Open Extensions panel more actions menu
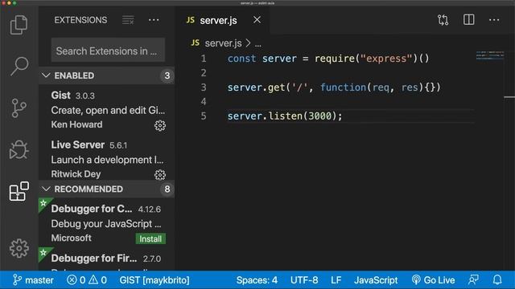 click(x=154, y=20)
